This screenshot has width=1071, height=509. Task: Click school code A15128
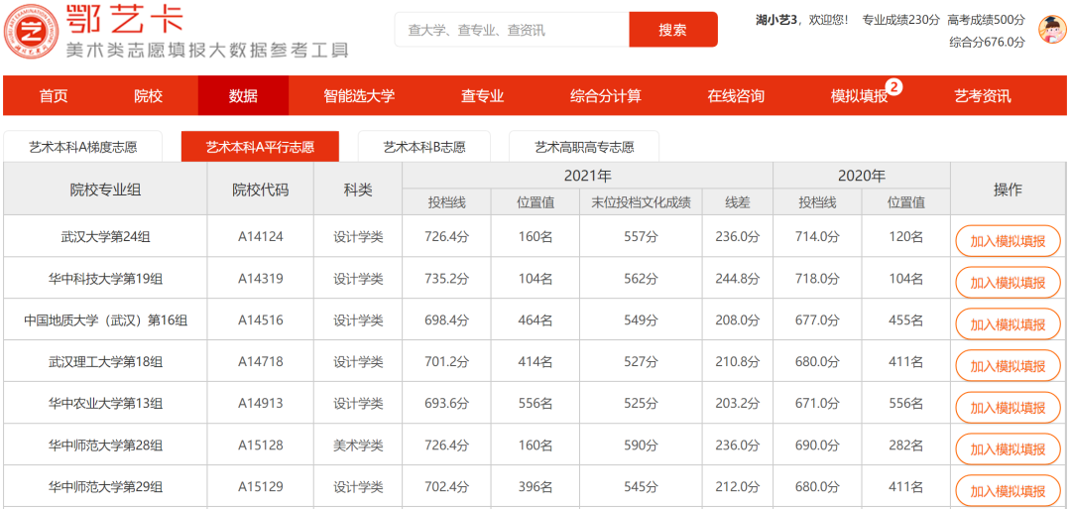(x=260, y=445)
